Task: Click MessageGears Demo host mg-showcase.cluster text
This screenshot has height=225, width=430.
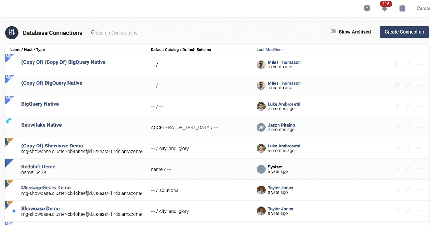Action: 82,193
